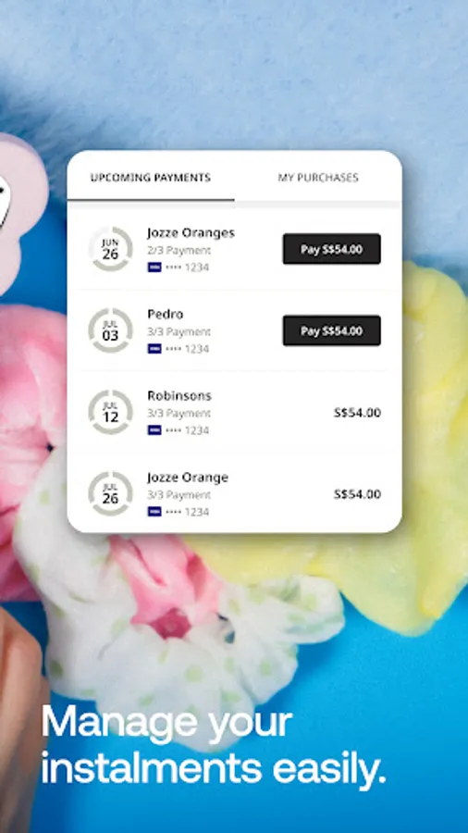Image resolution: width=468 pixels, height=833 pixels.
Task: Tap the card icon under Robinsons
Action: coord(154,429)
